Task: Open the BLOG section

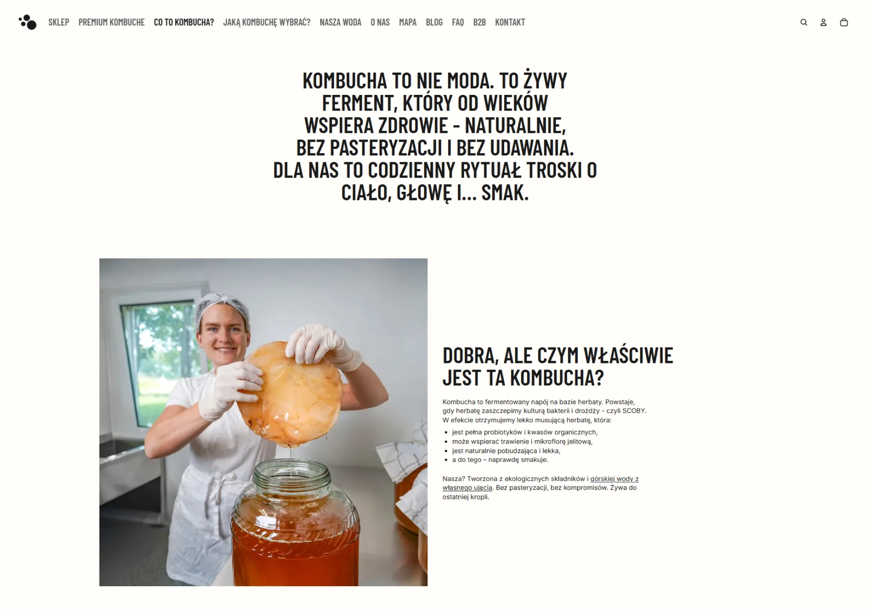Action: (x=434, y=22)
